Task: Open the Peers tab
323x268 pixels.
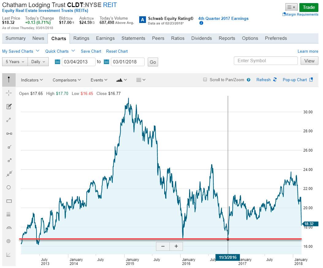Action: 158,38
